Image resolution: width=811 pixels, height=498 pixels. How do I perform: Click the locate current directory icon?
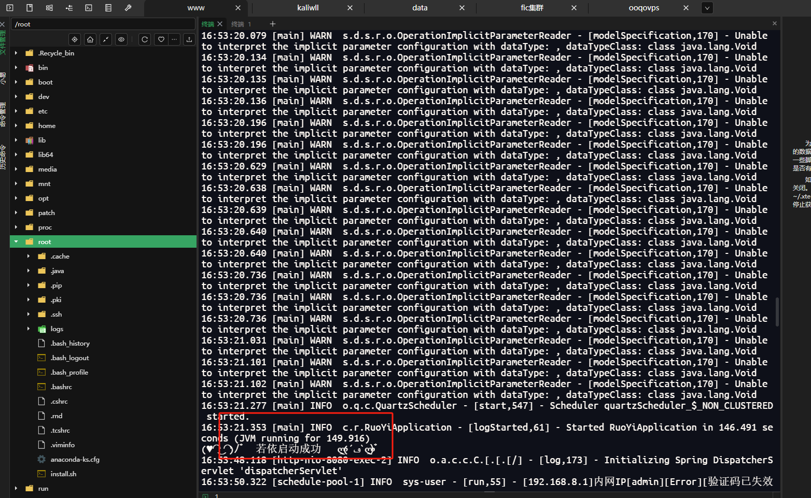click(75, 39)
